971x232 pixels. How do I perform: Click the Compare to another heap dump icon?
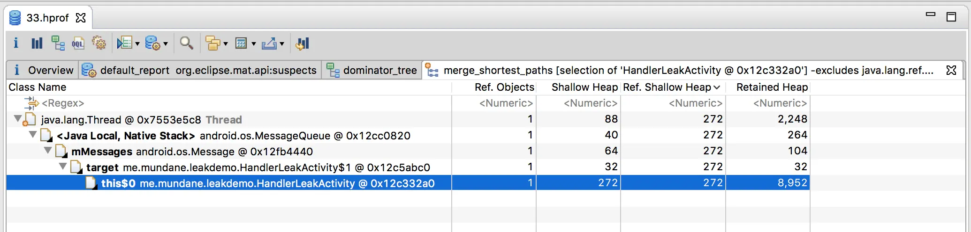click(x=303, y=43)
